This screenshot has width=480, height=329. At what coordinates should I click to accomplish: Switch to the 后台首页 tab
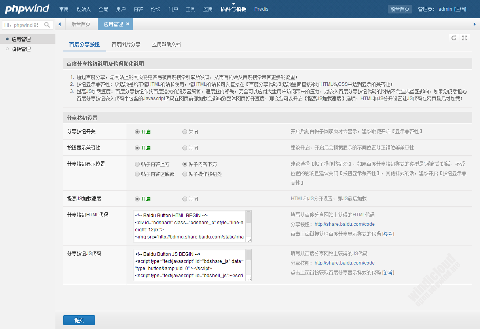click(81, 24)
